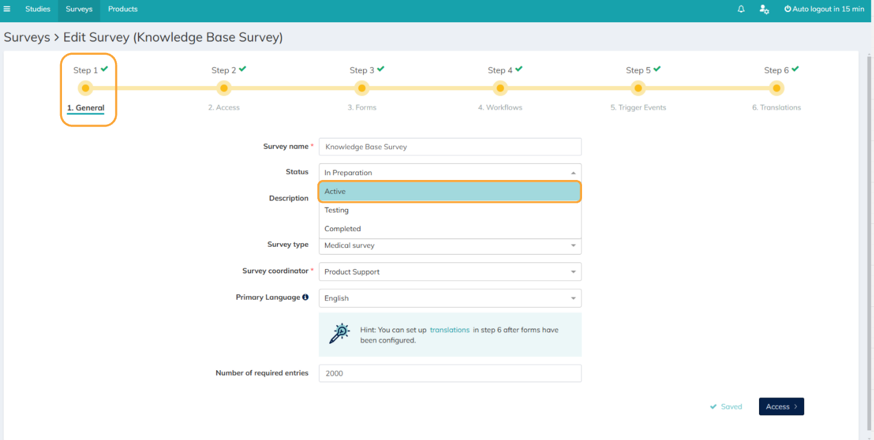The width and height of the screenshot is (874, 440).
Task: Click the Step 6 Translations circle marker
Action: click(776, 88)
